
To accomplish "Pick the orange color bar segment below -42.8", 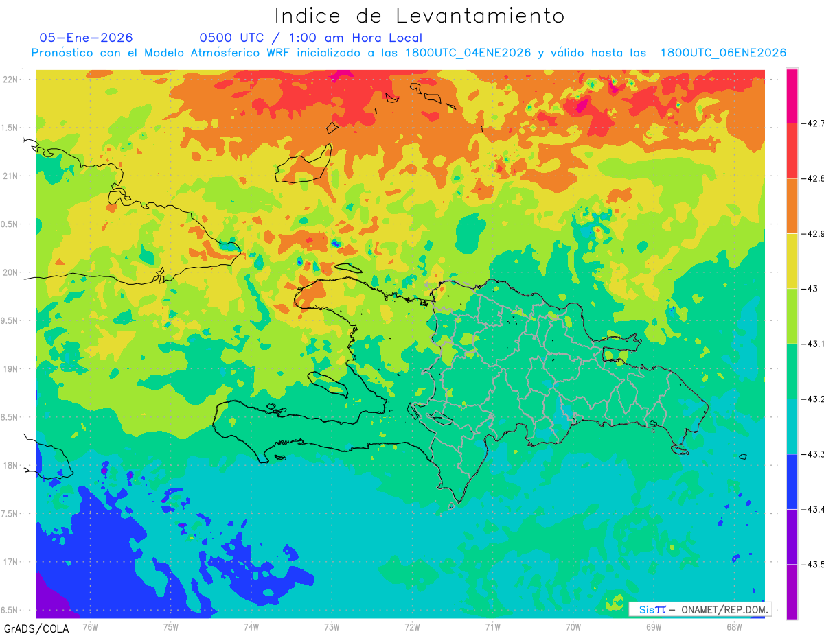I will tap(792, 206).
